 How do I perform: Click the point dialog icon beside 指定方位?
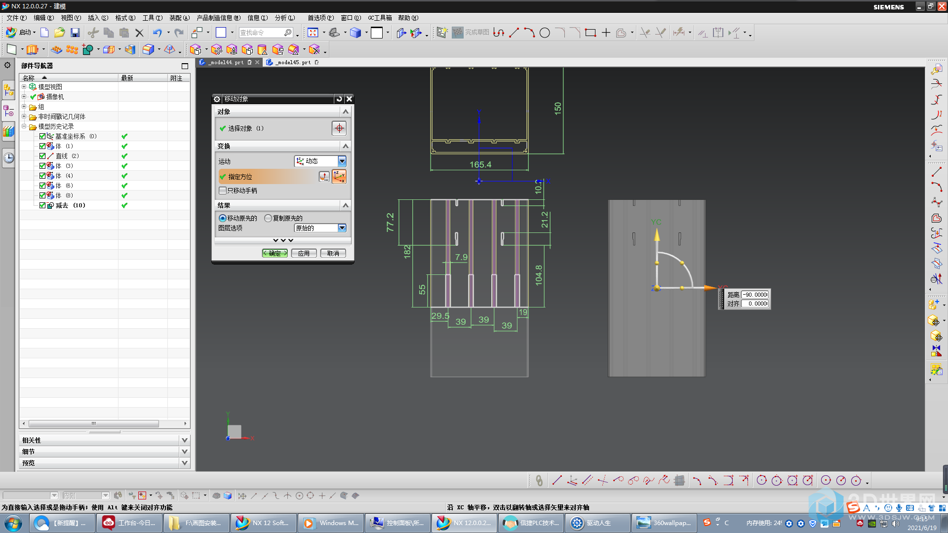pos(324,177)
